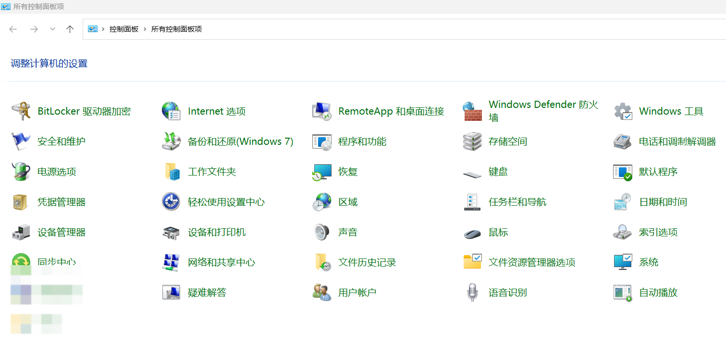
Task: Expand chevron before 控制面板 in address bar
Action: pos(103,29)
